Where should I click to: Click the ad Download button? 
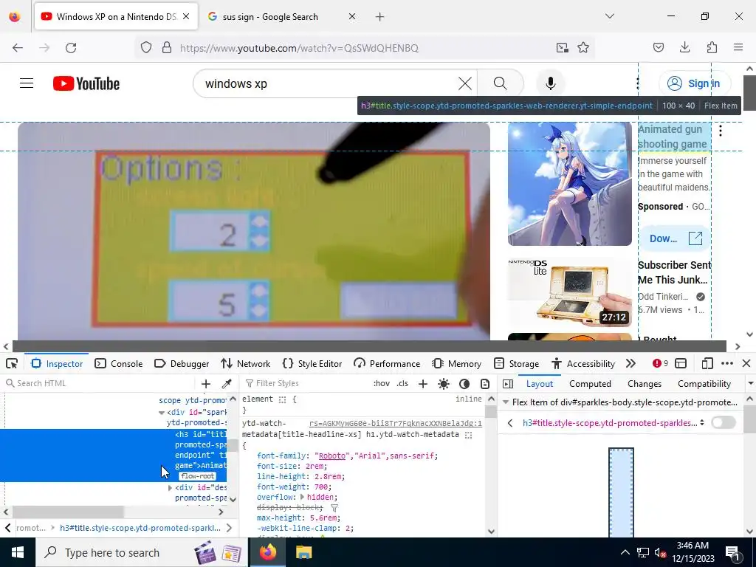coord(675,238)
